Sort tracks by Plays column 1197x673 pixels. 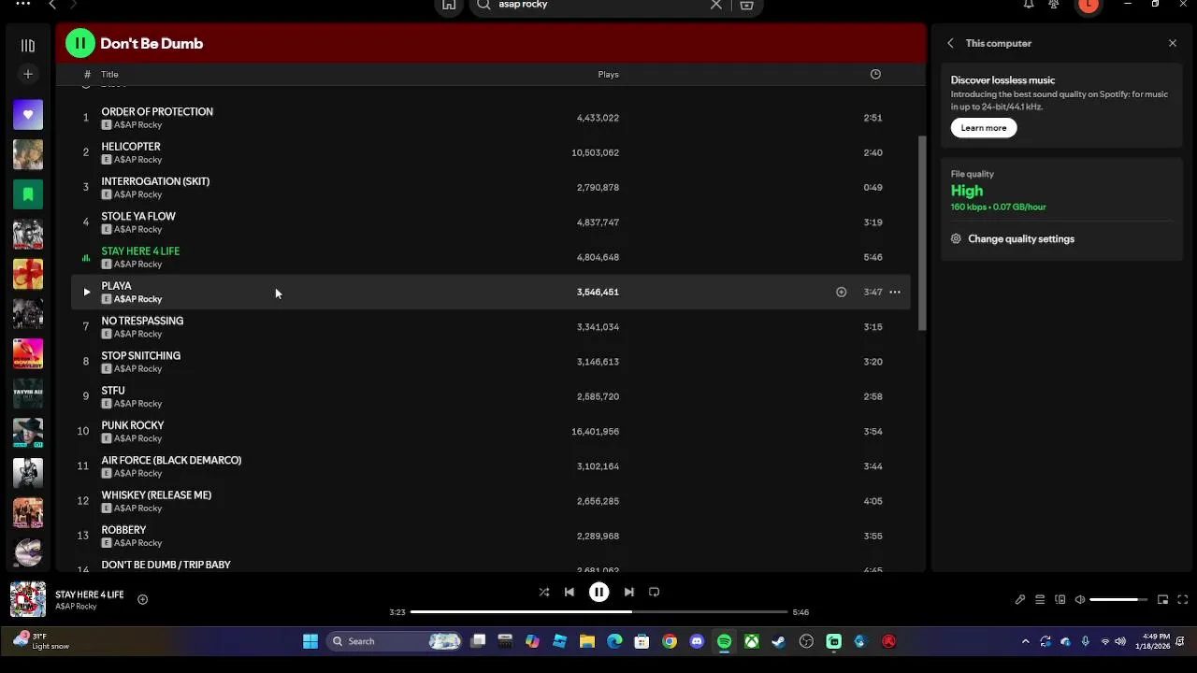tap(608, 74)
